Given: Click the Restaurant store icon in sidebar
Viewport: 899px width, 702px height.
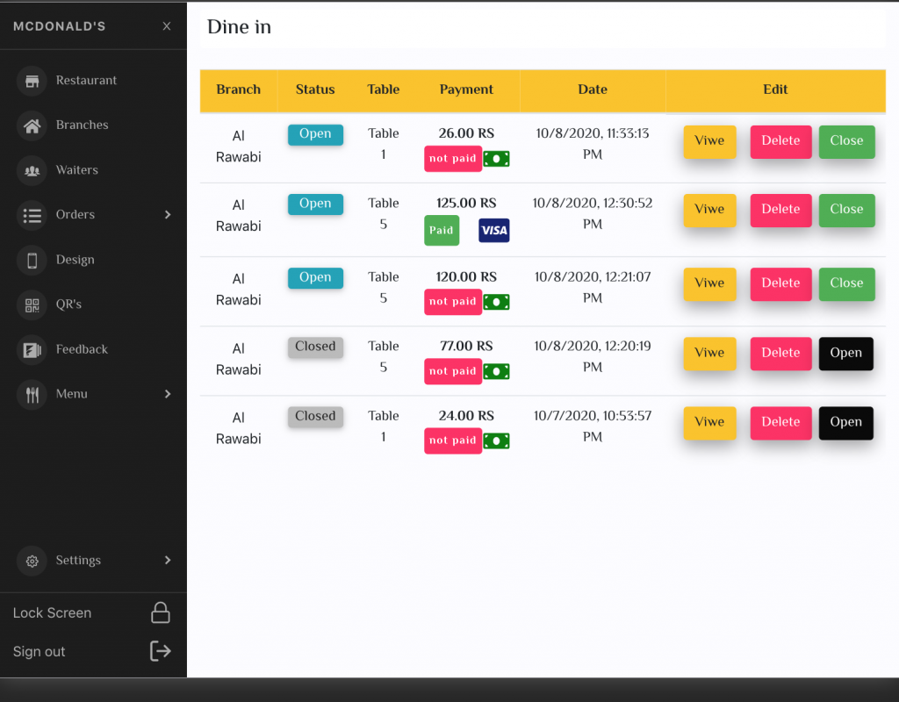Looking at the screenshot, I should (x=32, y=81).
